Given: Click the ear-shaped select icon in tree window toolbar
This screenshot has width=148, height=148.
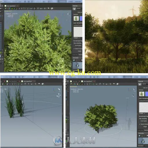Looking at the screenshot, I should (34, 8).
